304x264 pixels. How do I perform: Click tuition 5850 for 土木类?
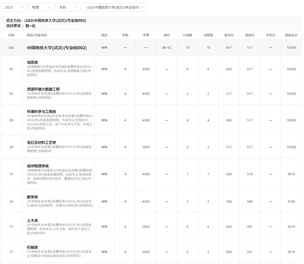point(146,227)
